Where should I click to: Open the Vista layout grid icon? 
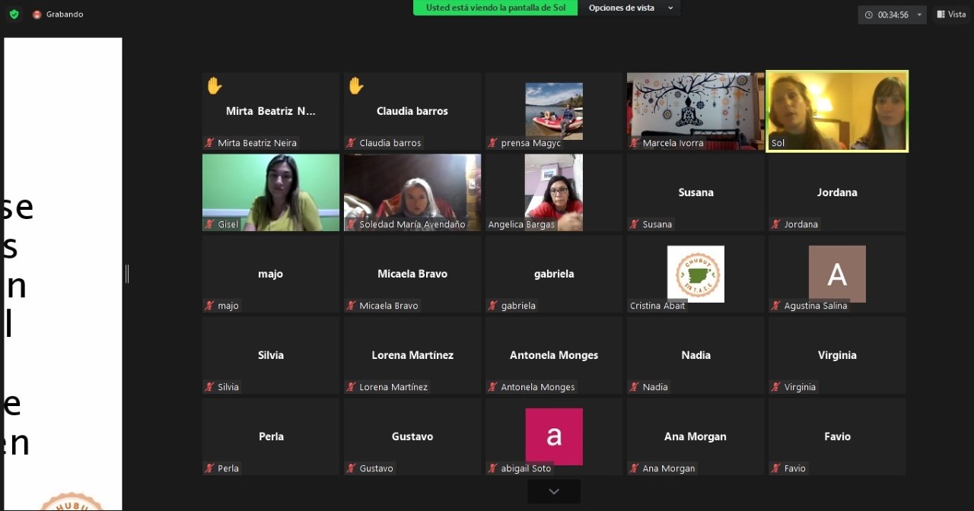941,14
